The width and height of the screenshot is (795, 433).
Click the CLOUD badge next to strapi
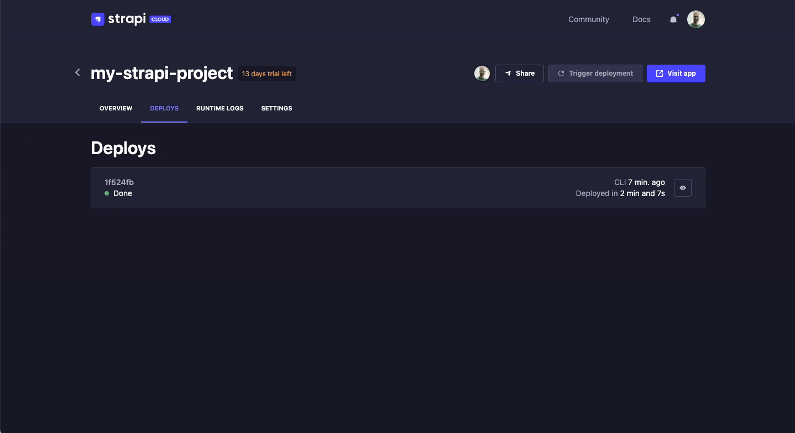click(x=160, y=19)
